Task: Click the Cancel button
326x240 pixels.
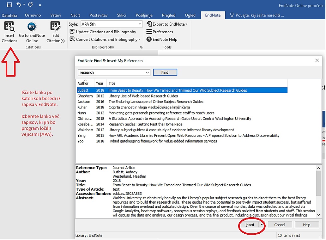Action: tap(280, 225)
